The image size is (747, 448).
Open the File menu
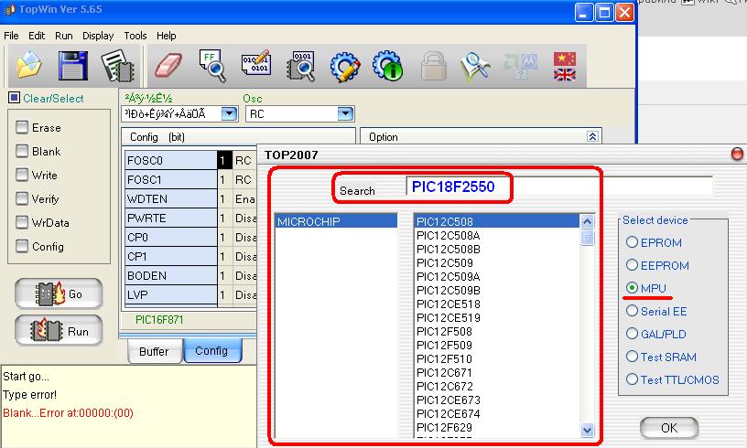[x=11, y=36]
